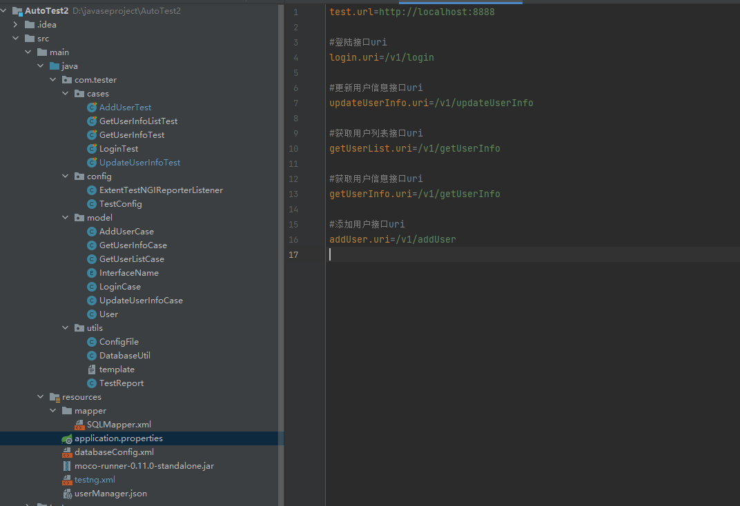Click the getUserList.uri property line
The width and height of the screenshot is (740, 506).
click(x=414, y=149)
